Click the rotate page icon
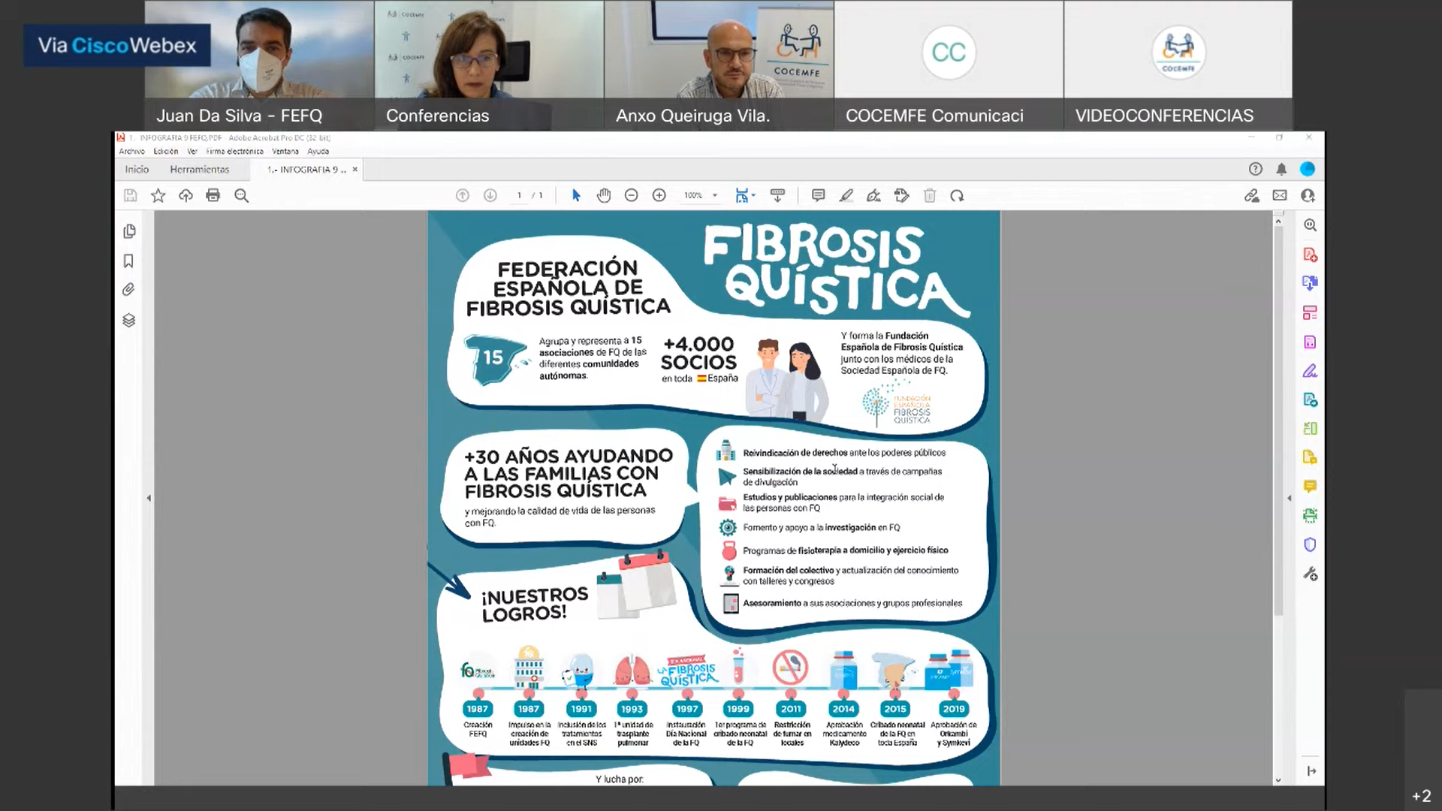This screenshot has height=811, width=1442. coord(957,196)
